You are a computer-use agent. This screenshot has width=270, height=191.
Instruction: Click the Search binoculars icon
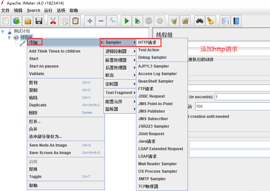point(200,21)
